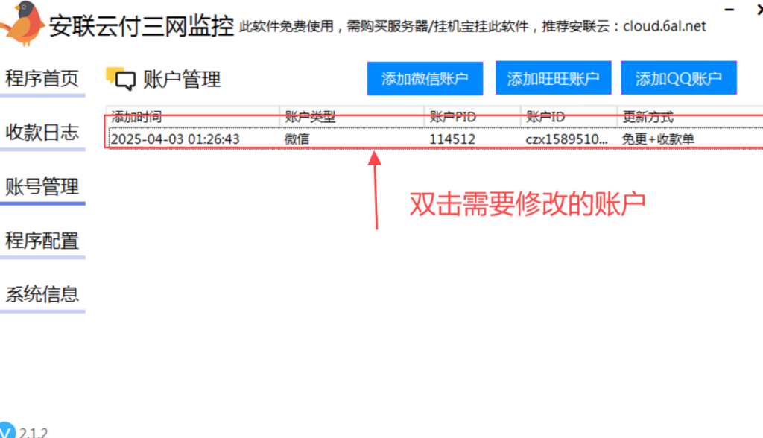Viewport: 763px width, 438px height.
Task: Click the cloud.6al.net address text
Action: click(664, 26)
